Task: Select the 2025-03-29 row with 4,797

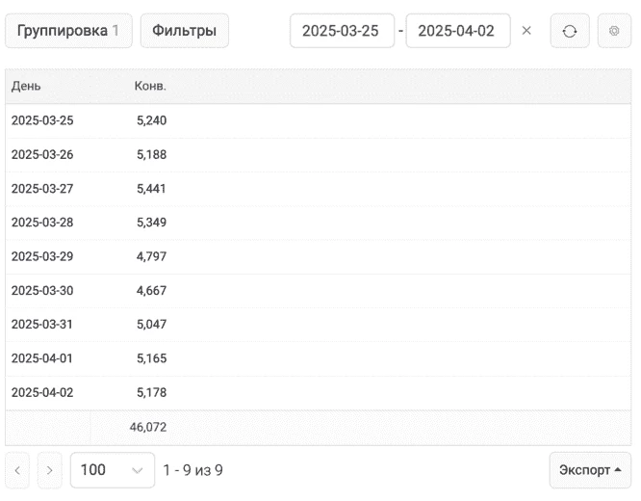Action: 318,256
